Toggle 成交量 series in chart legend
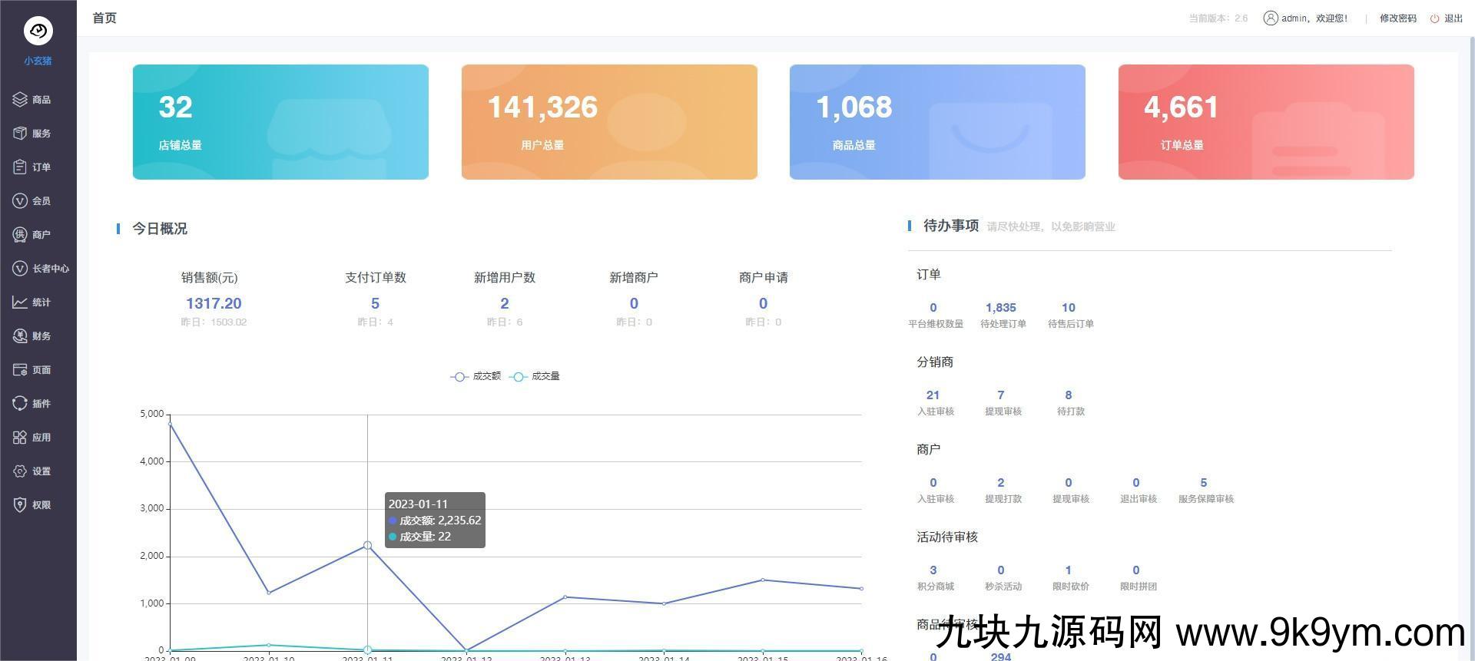 pyautogui.click(x=535, y=376)
